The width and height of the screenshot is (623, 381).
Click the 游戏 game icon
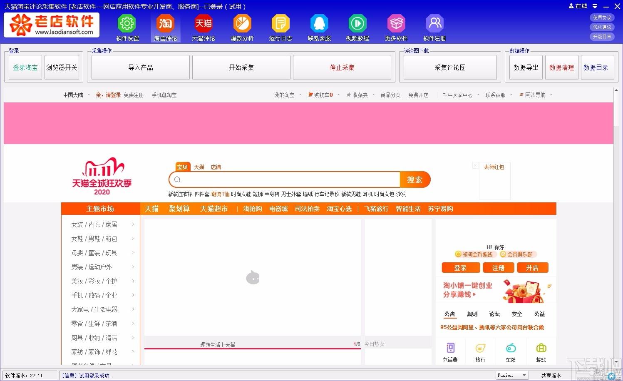pos(541,348)
